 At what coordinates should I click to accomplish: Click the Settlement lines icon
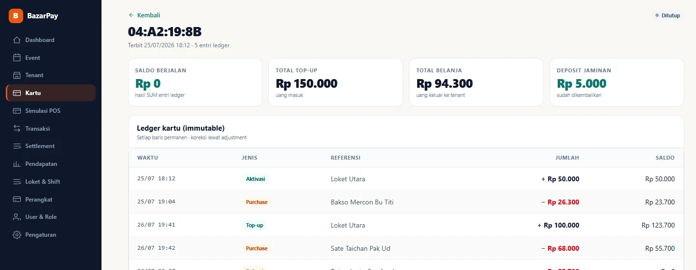coord(17,146)
